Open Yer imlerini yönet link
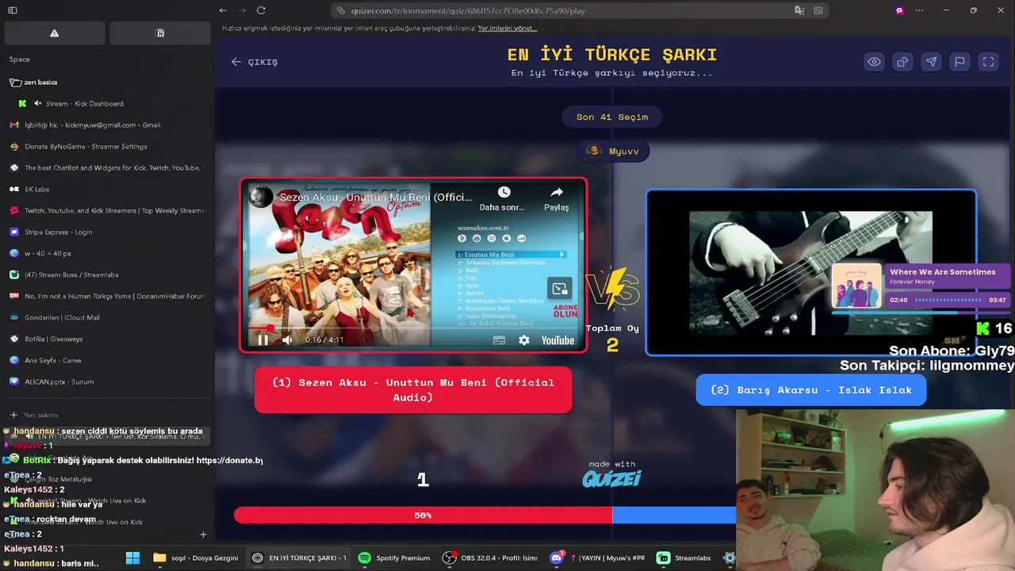Image resolution: width=1015 pixels, height=571 pixels. [507, 29]
